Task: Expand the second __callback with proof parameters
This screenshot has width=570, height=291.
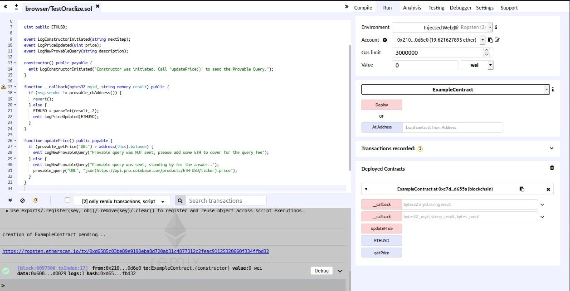Action: coord(542,217)
